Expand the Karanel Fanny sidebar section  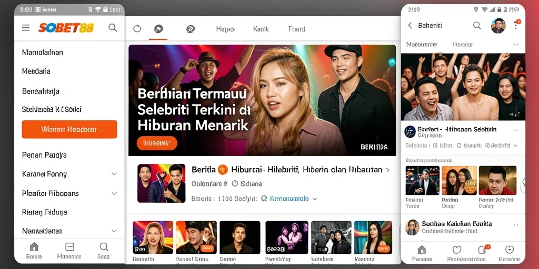[69, 174]
